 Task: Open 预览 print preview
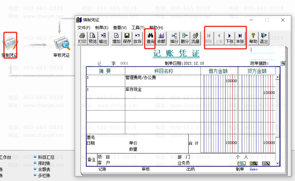[x=92, y=38]
